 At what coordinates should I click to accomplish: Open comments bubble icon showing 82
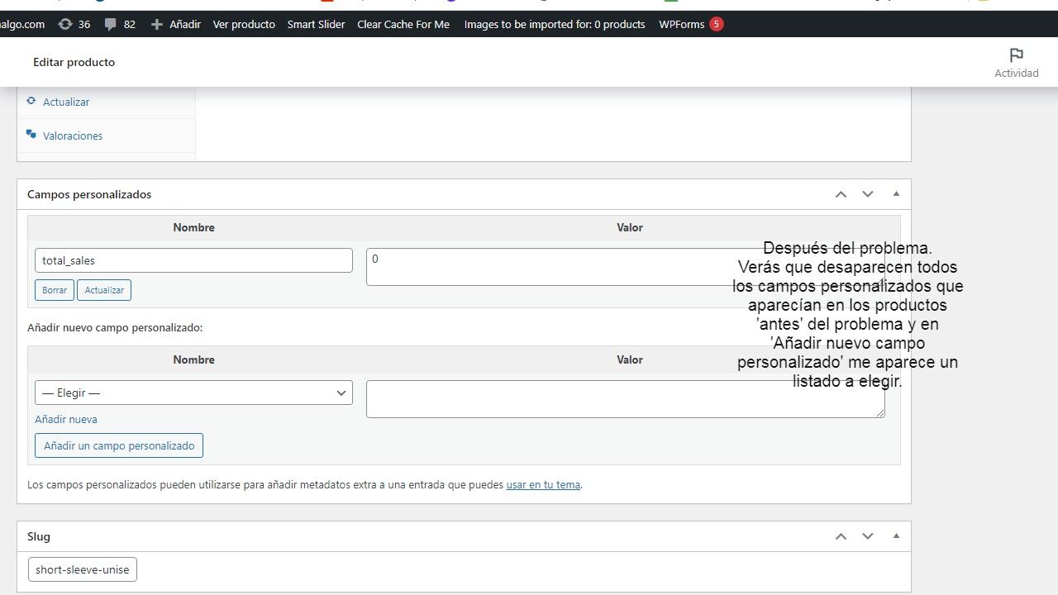[110, 25]
